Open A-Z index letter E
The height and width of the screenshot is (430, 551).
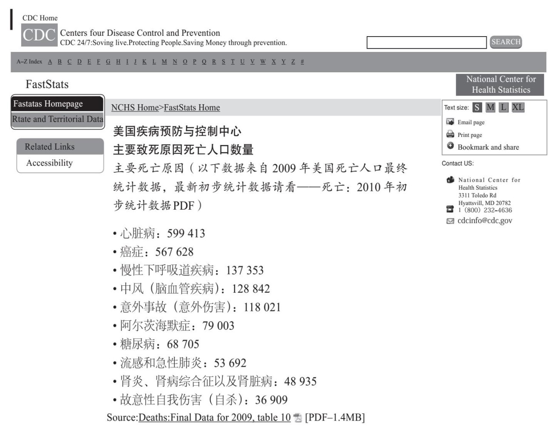coord(89,62)
